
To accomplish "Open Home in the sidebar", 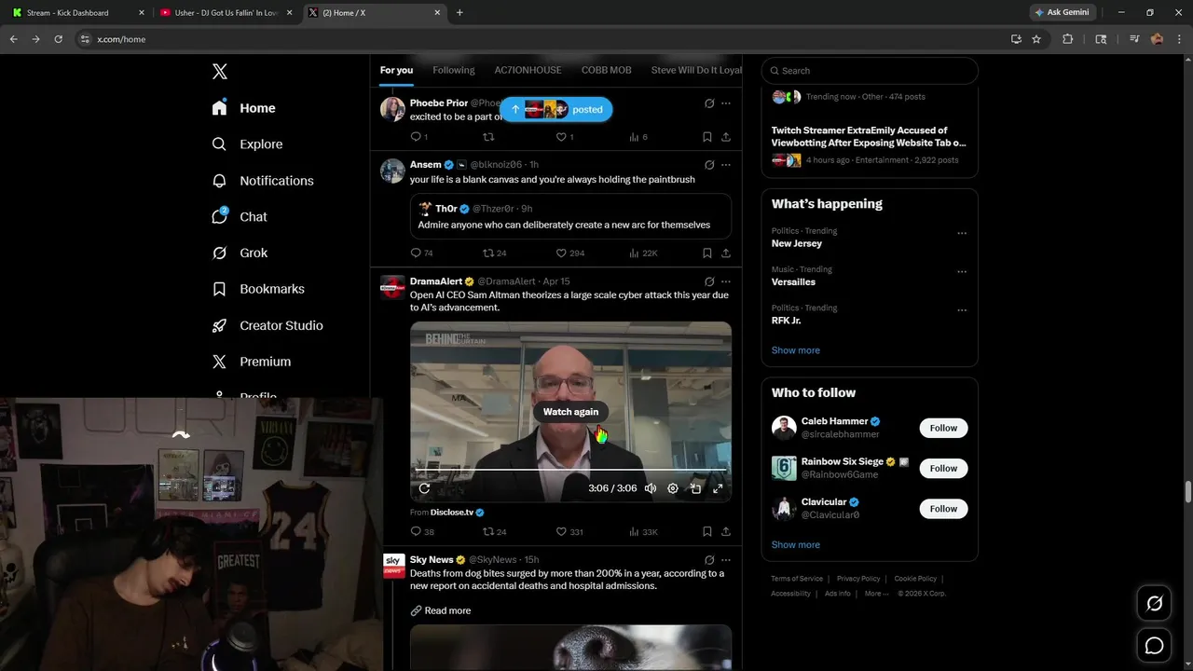I will (244, 108).
